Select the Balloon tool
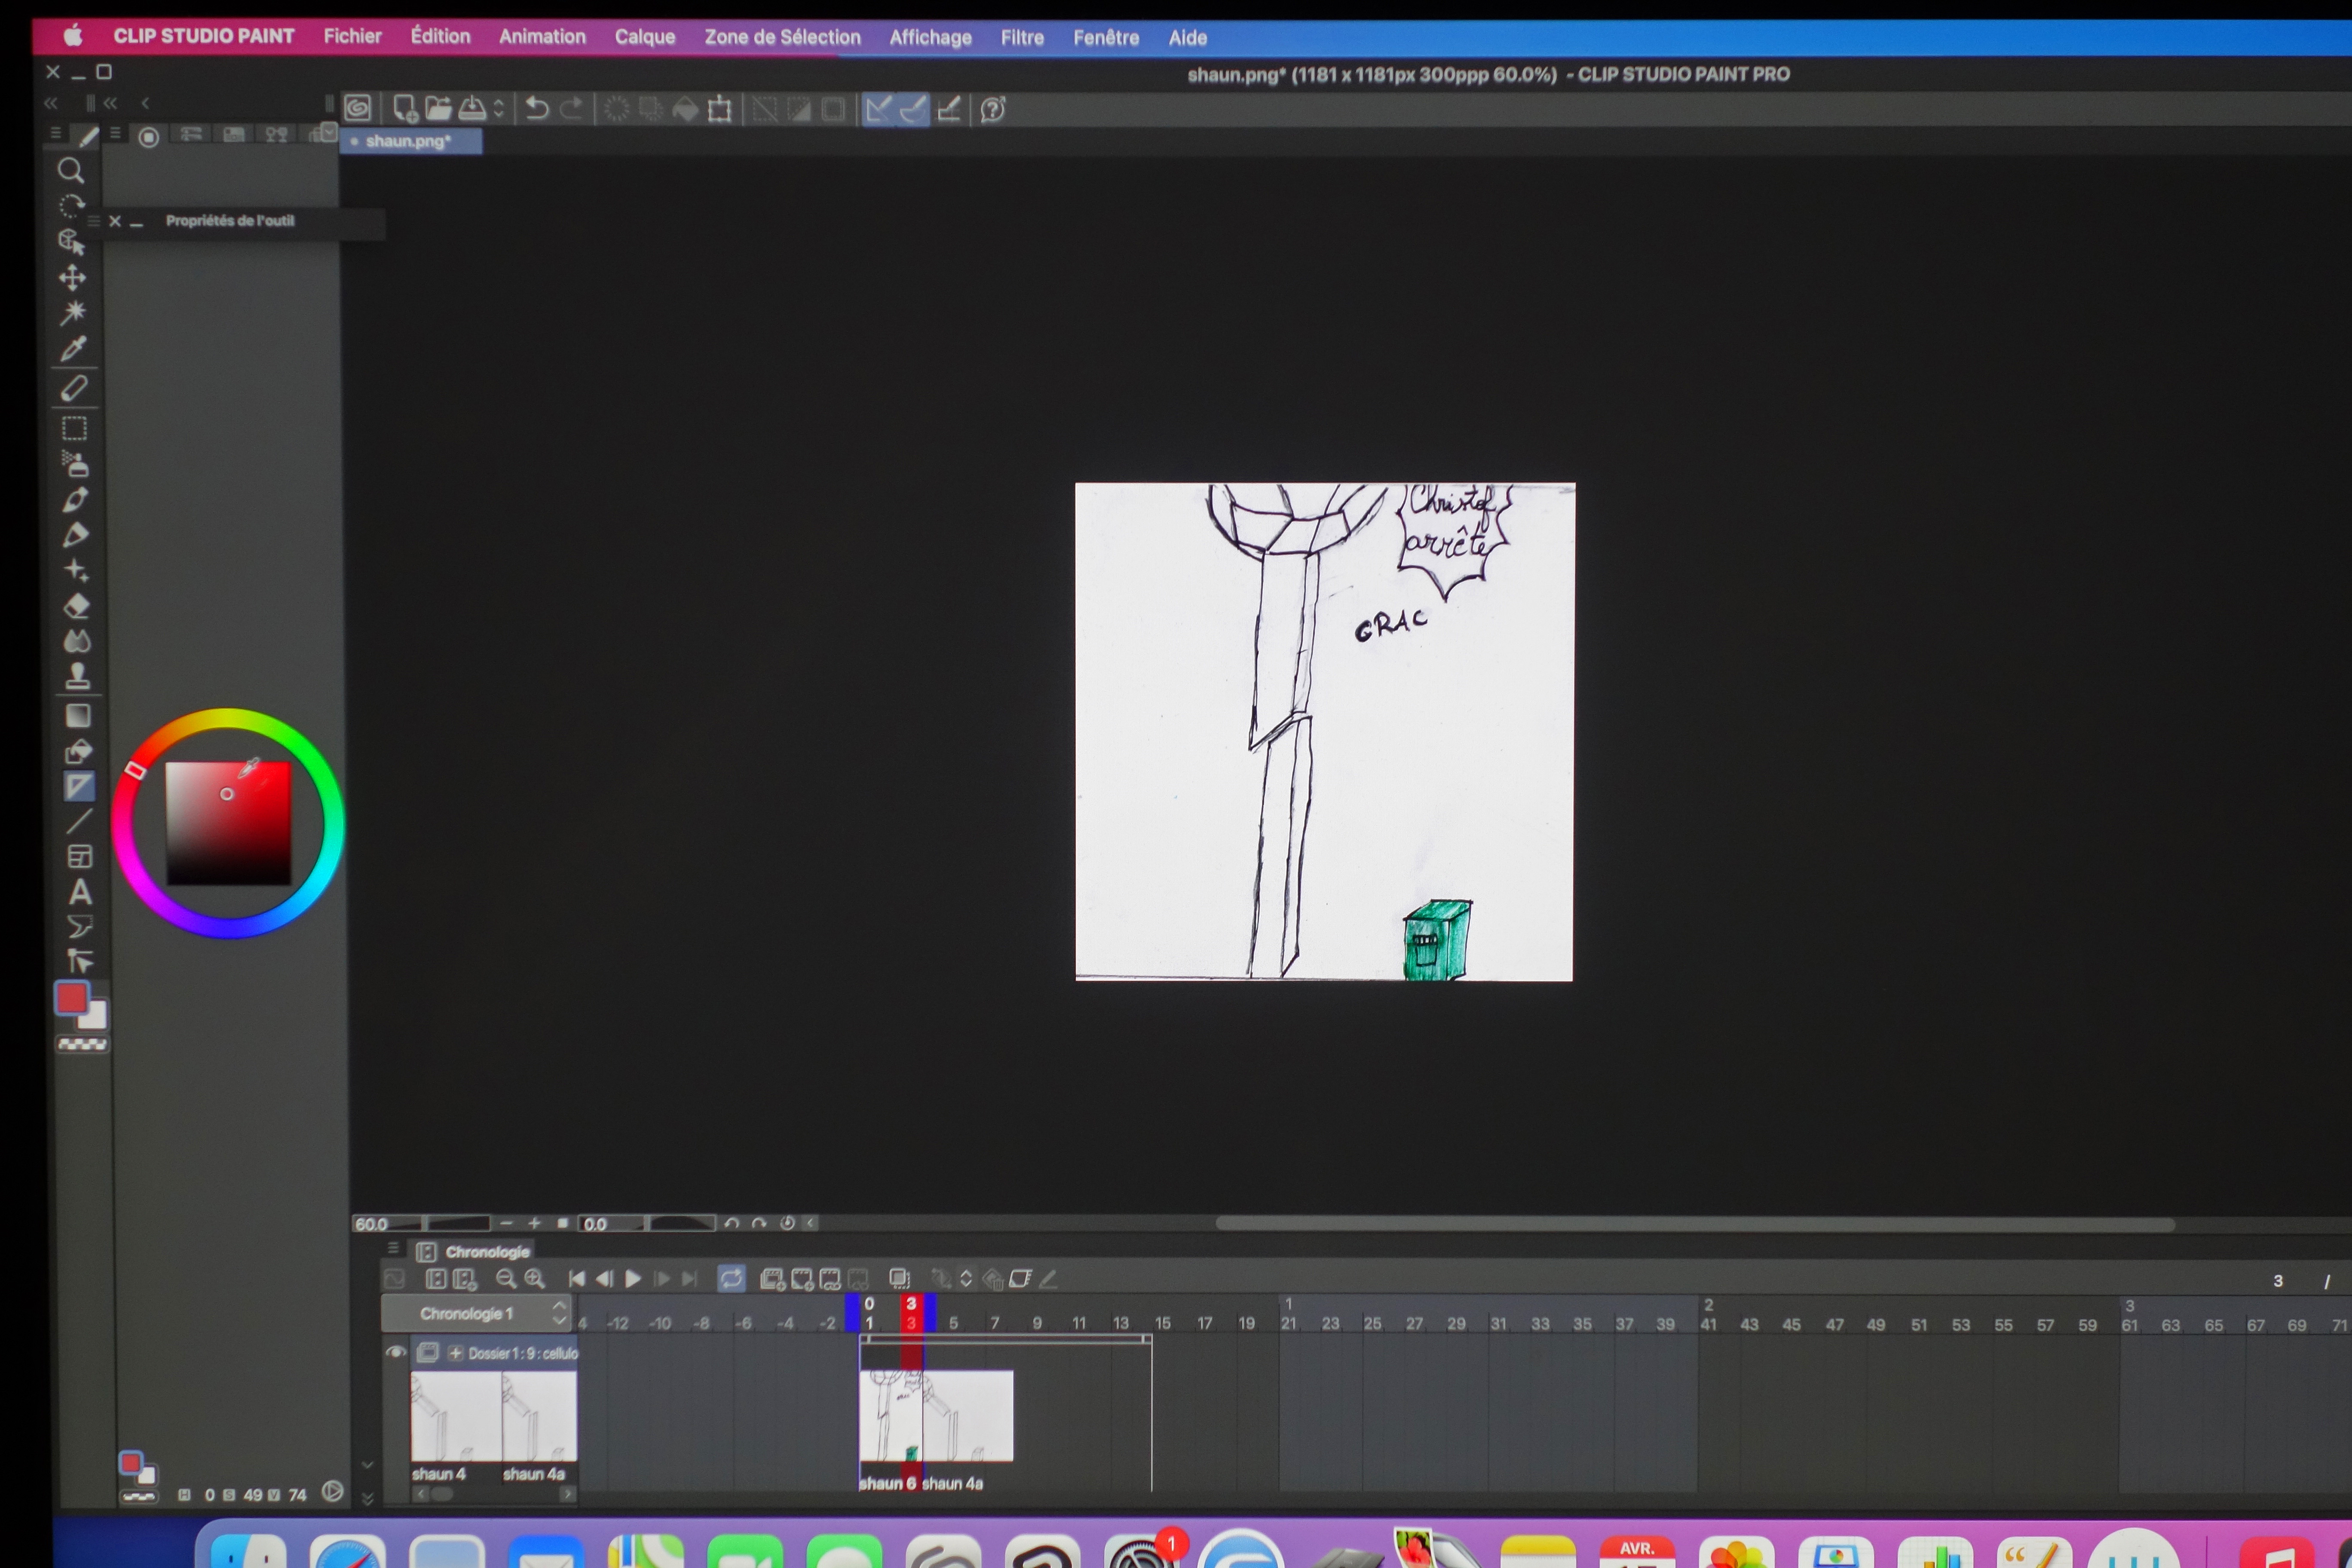The width and height of the screenshot is (2352, 1568). 80,927
